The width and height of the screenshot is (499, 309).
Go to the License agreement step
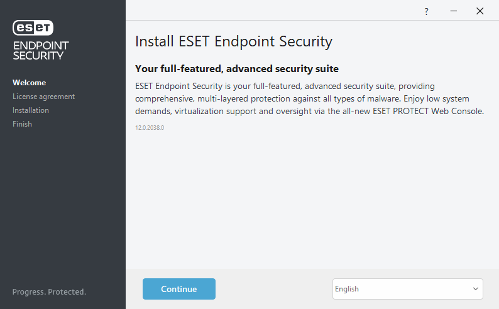[43, 97]
